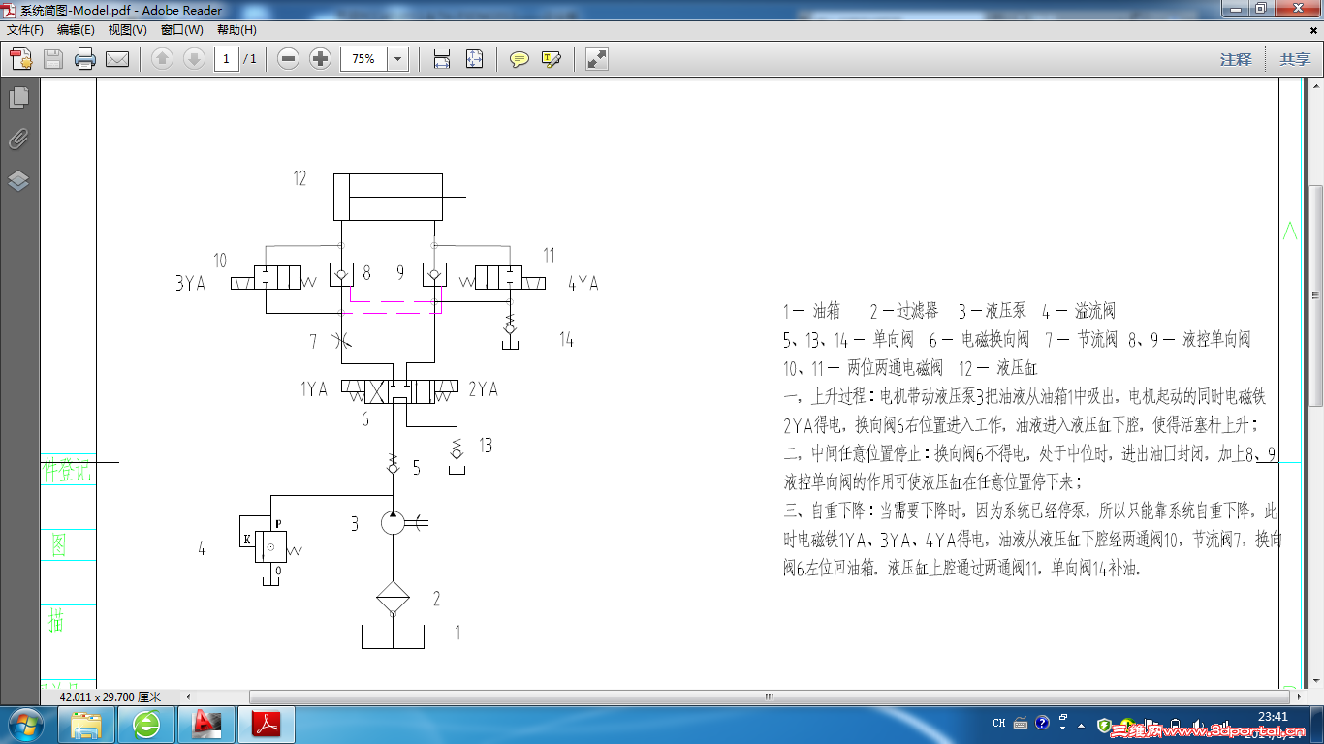Open the 视图 menu
Image resolution: width=1324 pixels, height=744 pixels.
[x=127, y=30]
